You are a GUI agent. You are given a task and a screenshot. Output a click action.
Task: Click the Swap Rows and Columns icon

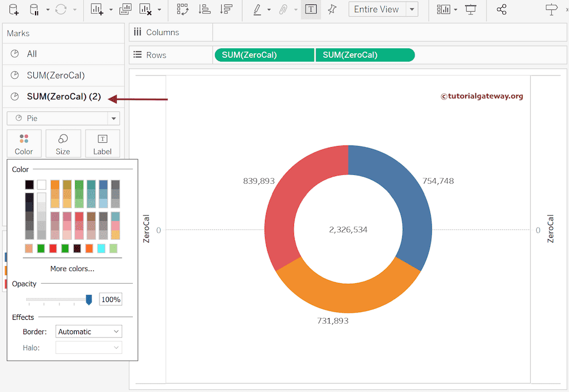[182, 9]
